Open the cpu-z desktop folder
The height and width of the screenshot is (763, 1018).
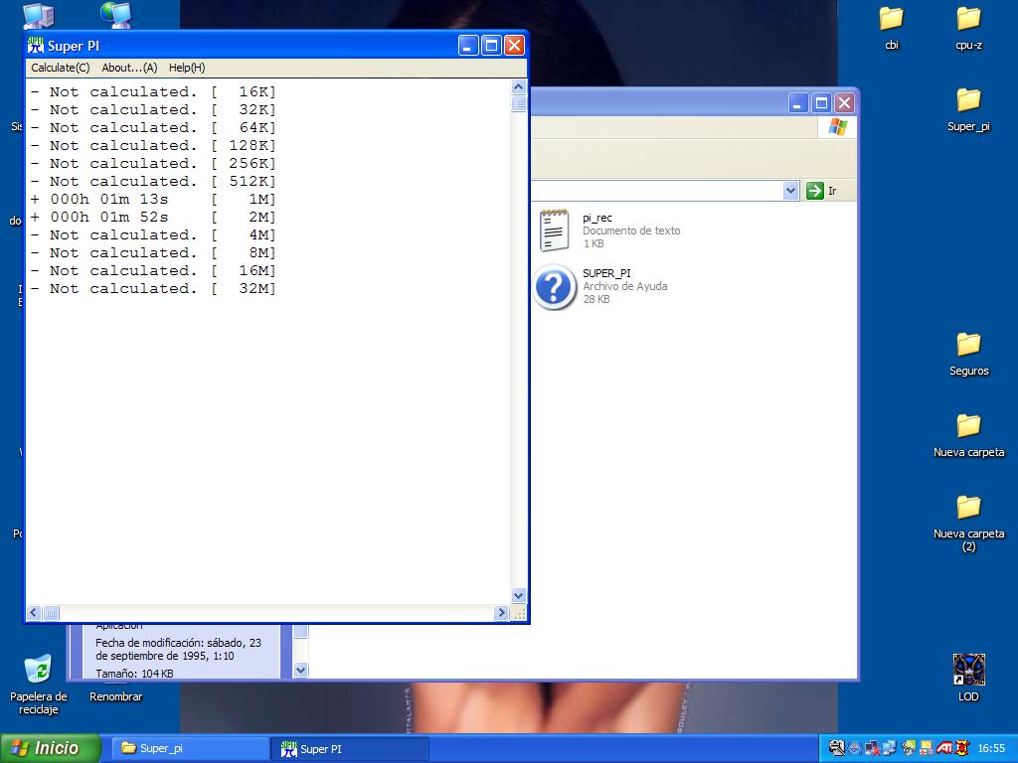pos(968,19)
